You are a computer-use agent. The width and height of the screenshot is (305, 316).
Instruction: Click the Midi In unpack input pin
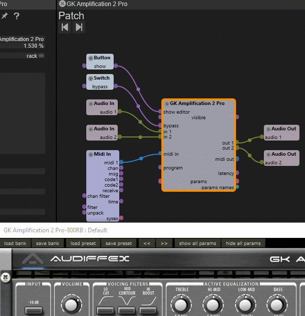pos(84,212)
